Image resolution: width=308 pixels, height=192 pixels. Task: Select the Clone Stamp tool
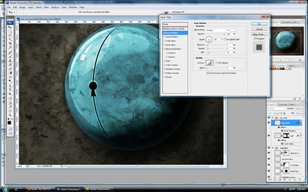10,60
